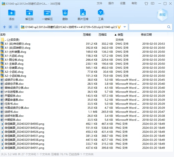Click the feedback message icon in the title bar
Screen dimensions: 174x157
coord(153,4)
